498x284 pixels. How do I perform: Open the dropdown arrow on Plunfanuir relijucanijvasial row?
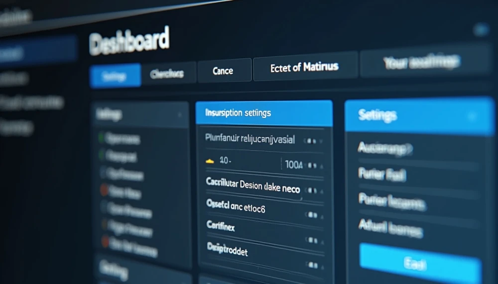tap(321, 141)
